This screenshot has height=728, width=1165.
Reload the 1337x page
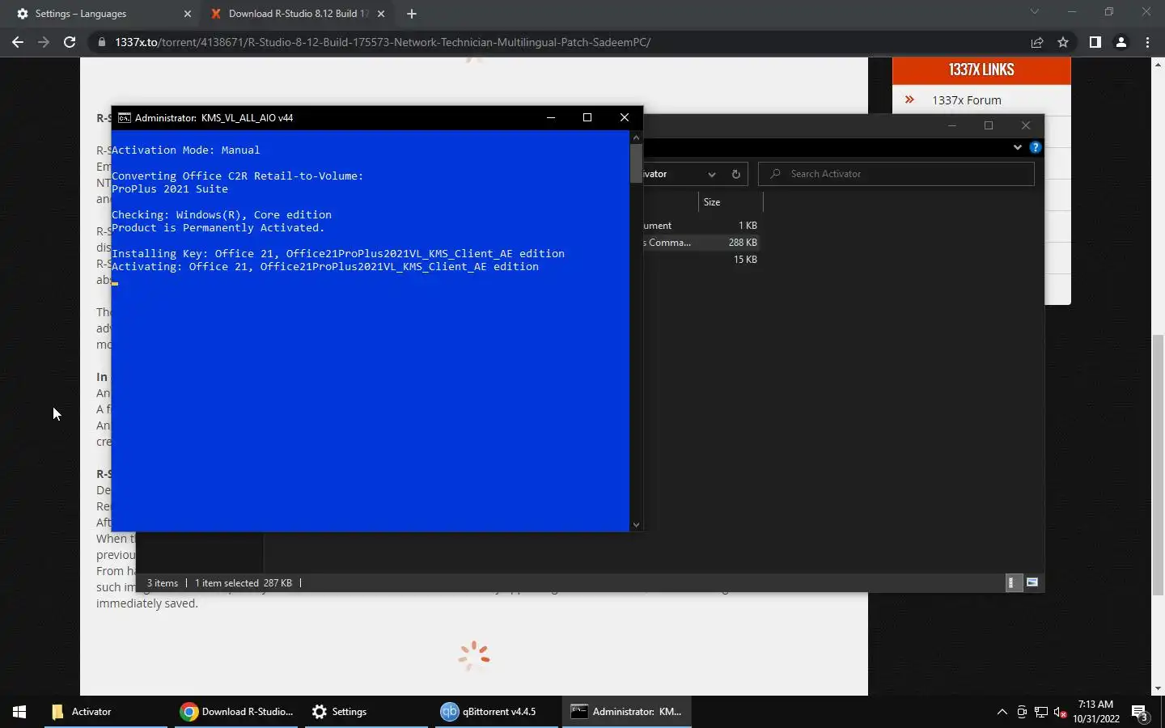coord(70,42)
